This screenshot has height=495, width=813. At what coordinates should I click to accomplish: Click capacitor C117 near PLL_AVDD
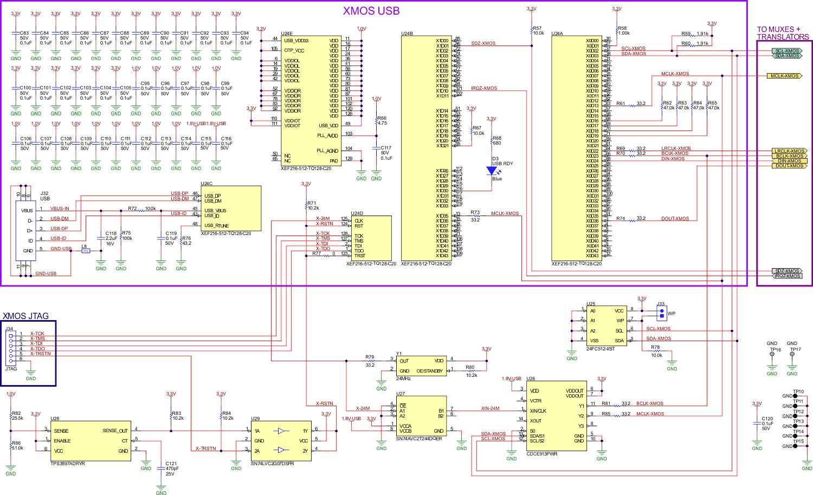376,147
